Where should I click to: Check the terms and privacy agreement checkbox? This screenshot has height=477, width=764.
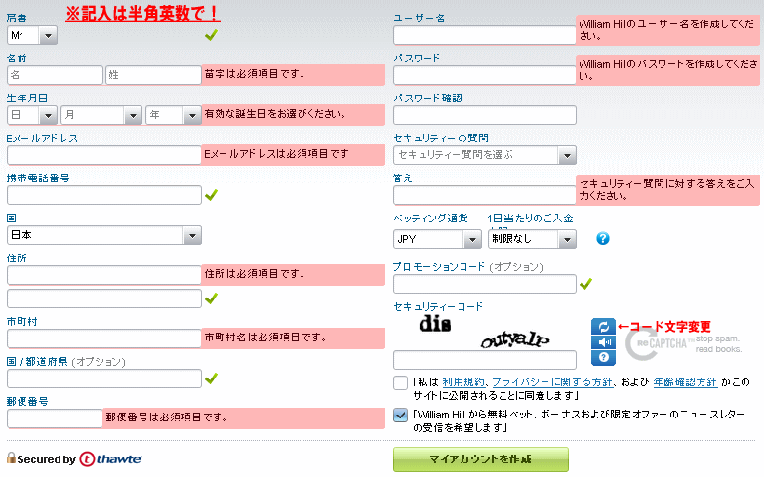coord(401,382)
